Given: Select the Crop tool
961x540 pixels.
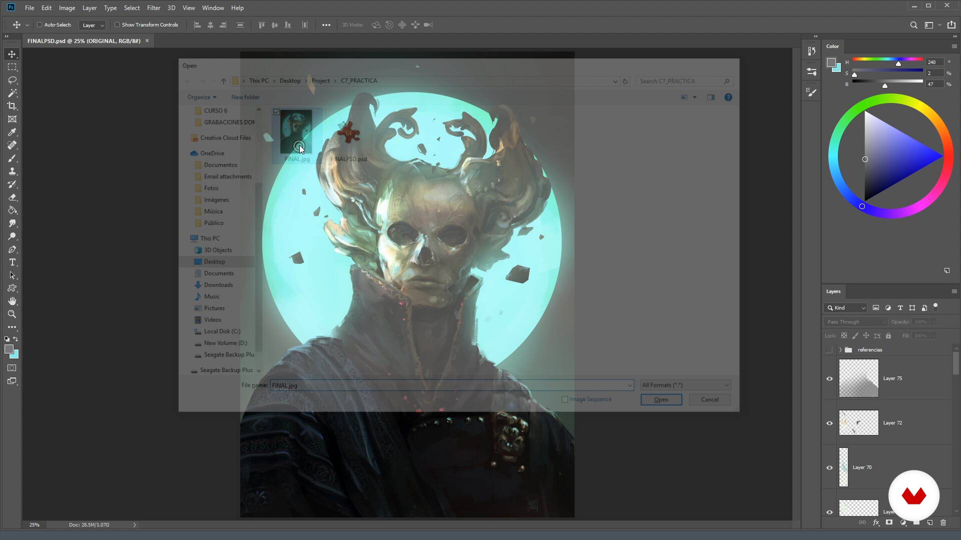Looking at the screenshot, I should click(x=13, y=106).
